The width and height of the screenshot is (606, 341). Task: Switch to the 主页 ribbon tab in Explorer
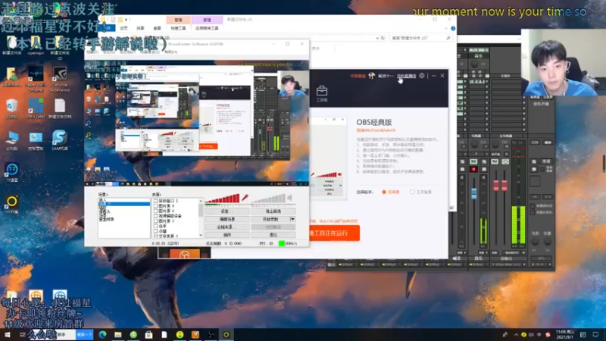coord(123,28)
